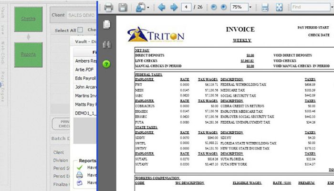Click the Triton logo on the invoice
Viewport: 334px width, 191px height.
tap(156, 34)
